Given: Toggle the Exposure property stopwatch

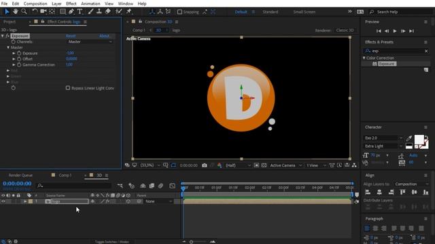Looking at the screenshot, I should point(19,53).
